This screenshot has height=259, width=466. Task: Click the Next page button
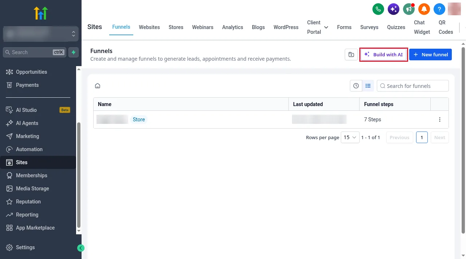439,137
